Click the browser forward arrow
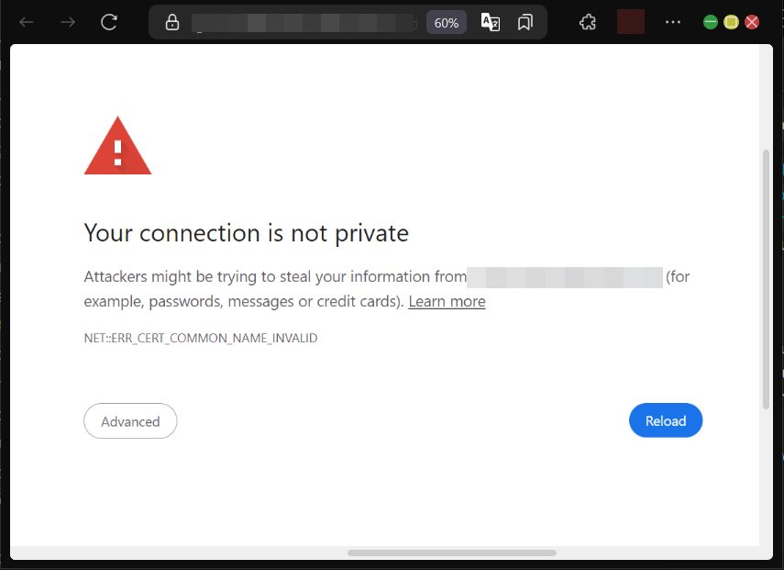The height and width of the screenshot is (570, 784). [67, 22]
